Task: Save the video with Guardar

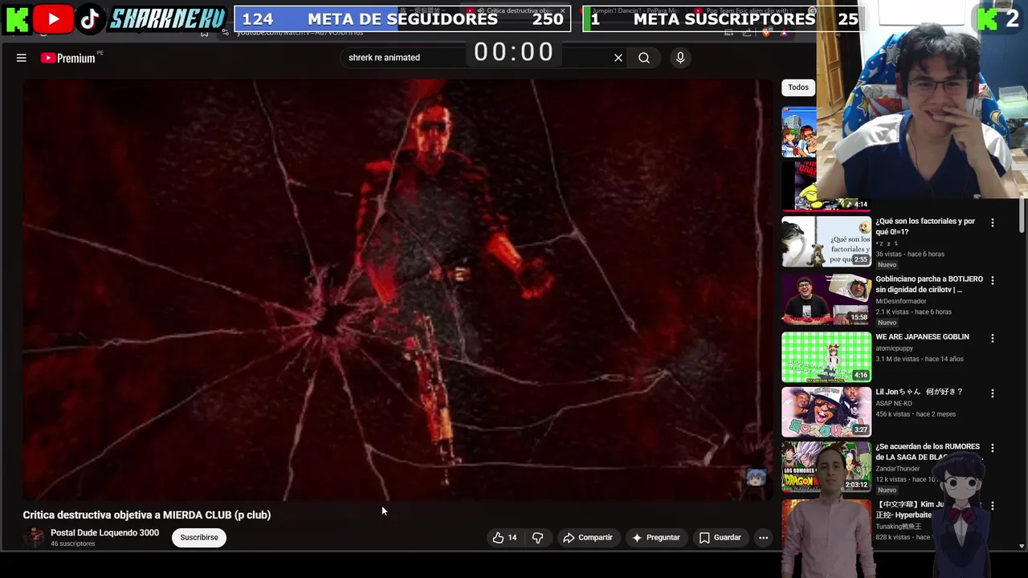Action: (720, 538)
